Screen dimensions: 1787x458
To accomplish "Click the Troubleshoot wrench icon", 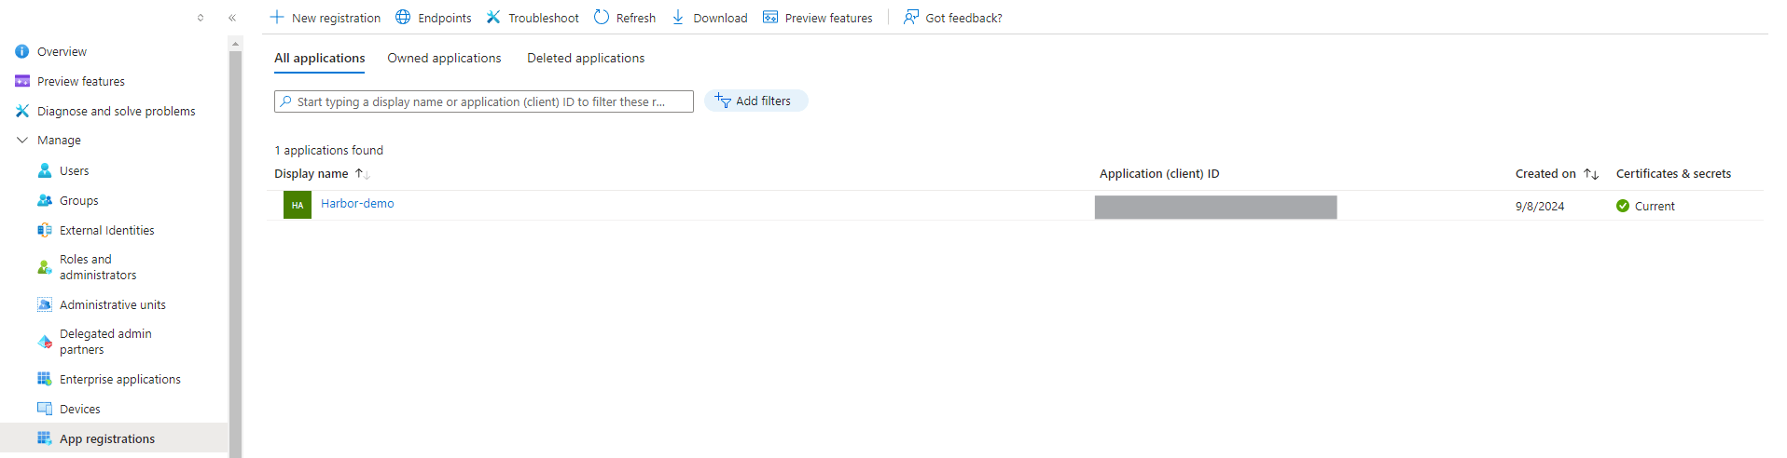I will [x=493, y=17].
